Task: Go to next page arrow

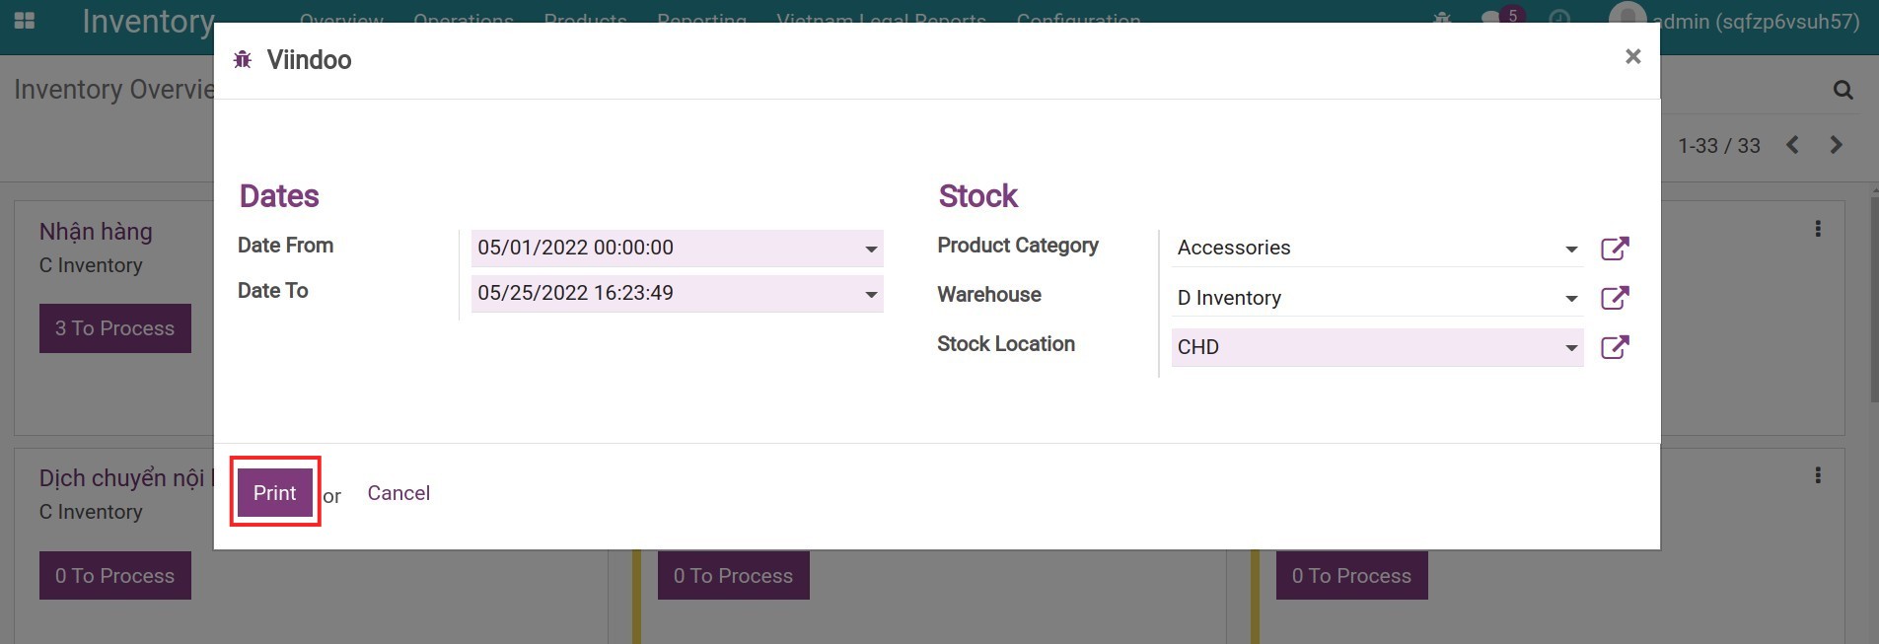Action: point(1836,145)
